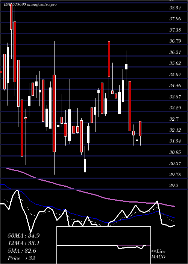
Task: Click the 36.79 price axis label
Action: (x=175, y=41)
